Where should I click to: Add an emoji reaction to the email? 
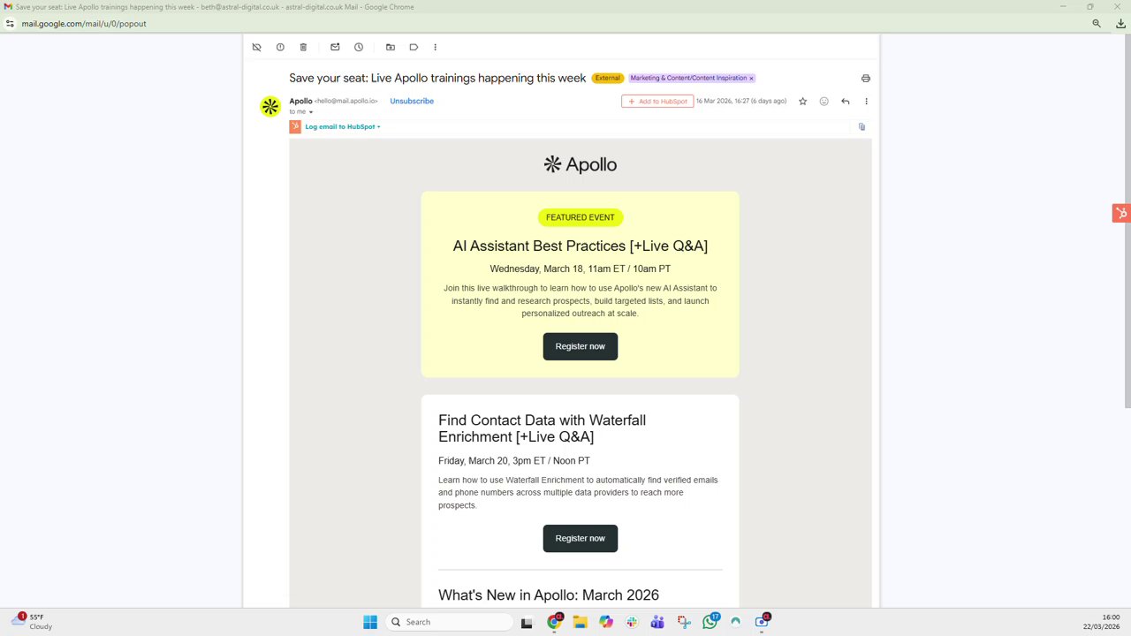[824, 102]
